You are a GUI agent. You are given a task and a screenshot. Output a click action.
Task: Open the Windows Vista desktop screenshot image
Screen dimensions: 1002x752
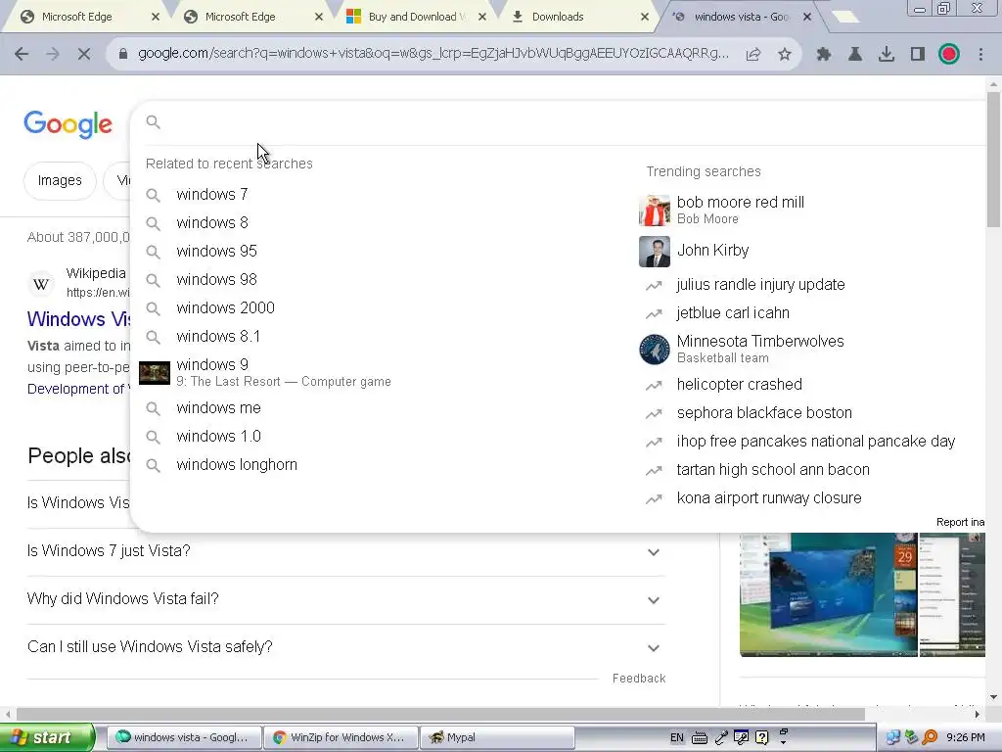[828, 594]
